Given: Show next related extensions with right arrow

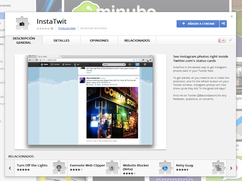Looking at the screenshot, I should click(x=231, y=168).
